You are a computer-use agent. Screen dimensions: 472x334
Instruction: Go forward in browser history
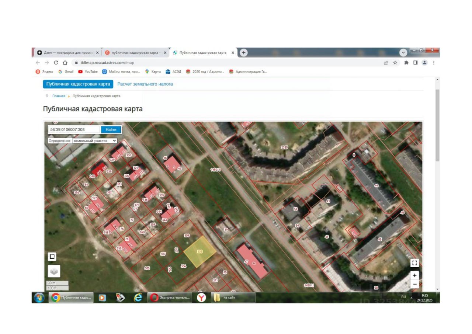(x=47, y=63)
